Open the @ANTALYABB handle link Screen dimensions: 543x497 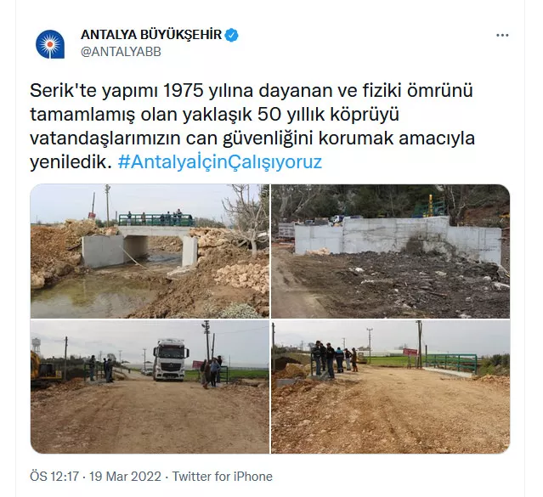pos(121,52)
